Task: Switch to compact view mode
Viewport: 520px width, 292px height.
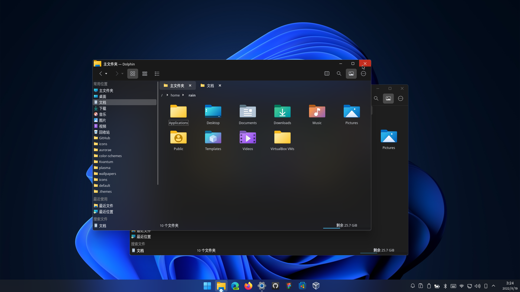Action: coord(145,74)
